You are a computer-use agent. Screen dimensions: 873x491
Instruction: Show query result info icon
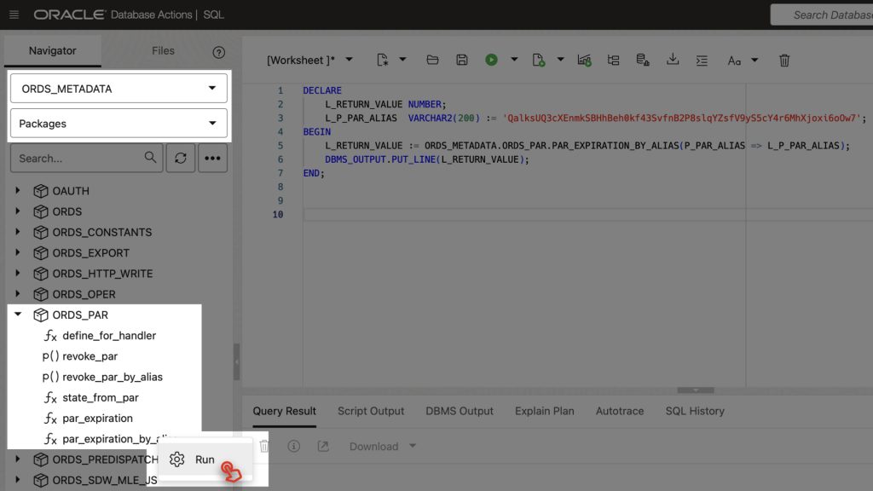[293, 446]
